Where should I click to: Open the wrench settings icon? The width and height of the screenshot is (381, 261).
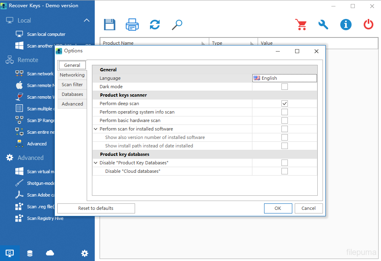[x=323, y=25]
